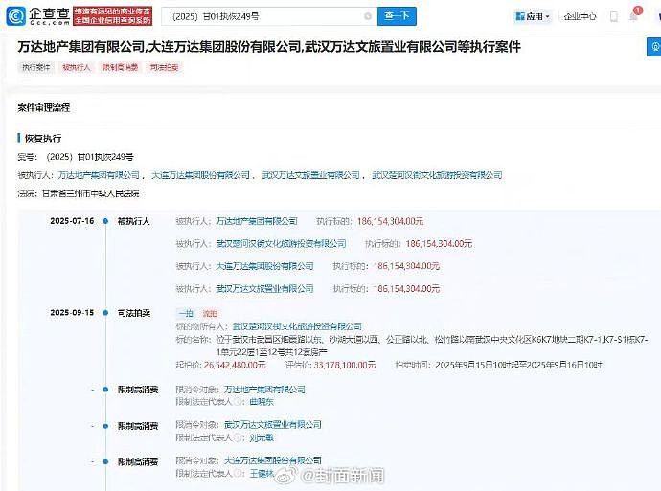Click the 2025-09-15 timeline dot
The image size is (661, 491).
[x=105, y=313]
